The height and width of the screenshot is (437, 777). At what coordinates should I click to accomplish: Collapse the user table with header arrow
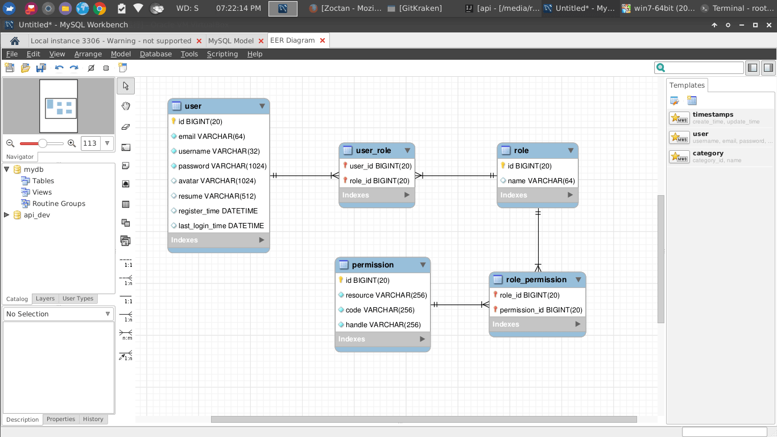[262, 106]
